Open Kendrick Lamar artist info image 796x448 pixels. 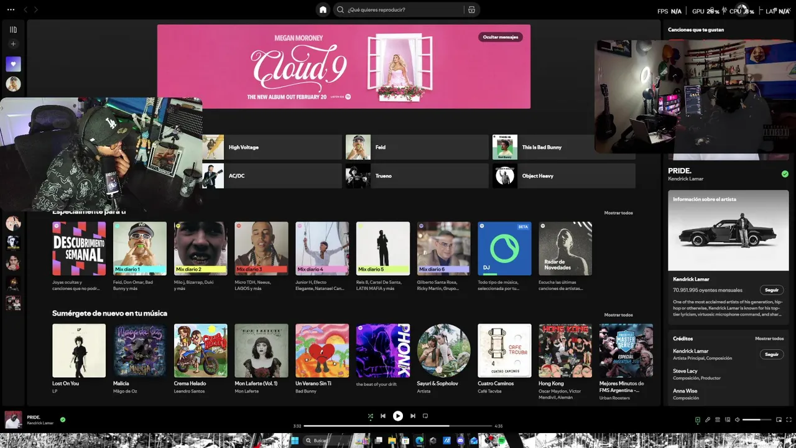728,231
